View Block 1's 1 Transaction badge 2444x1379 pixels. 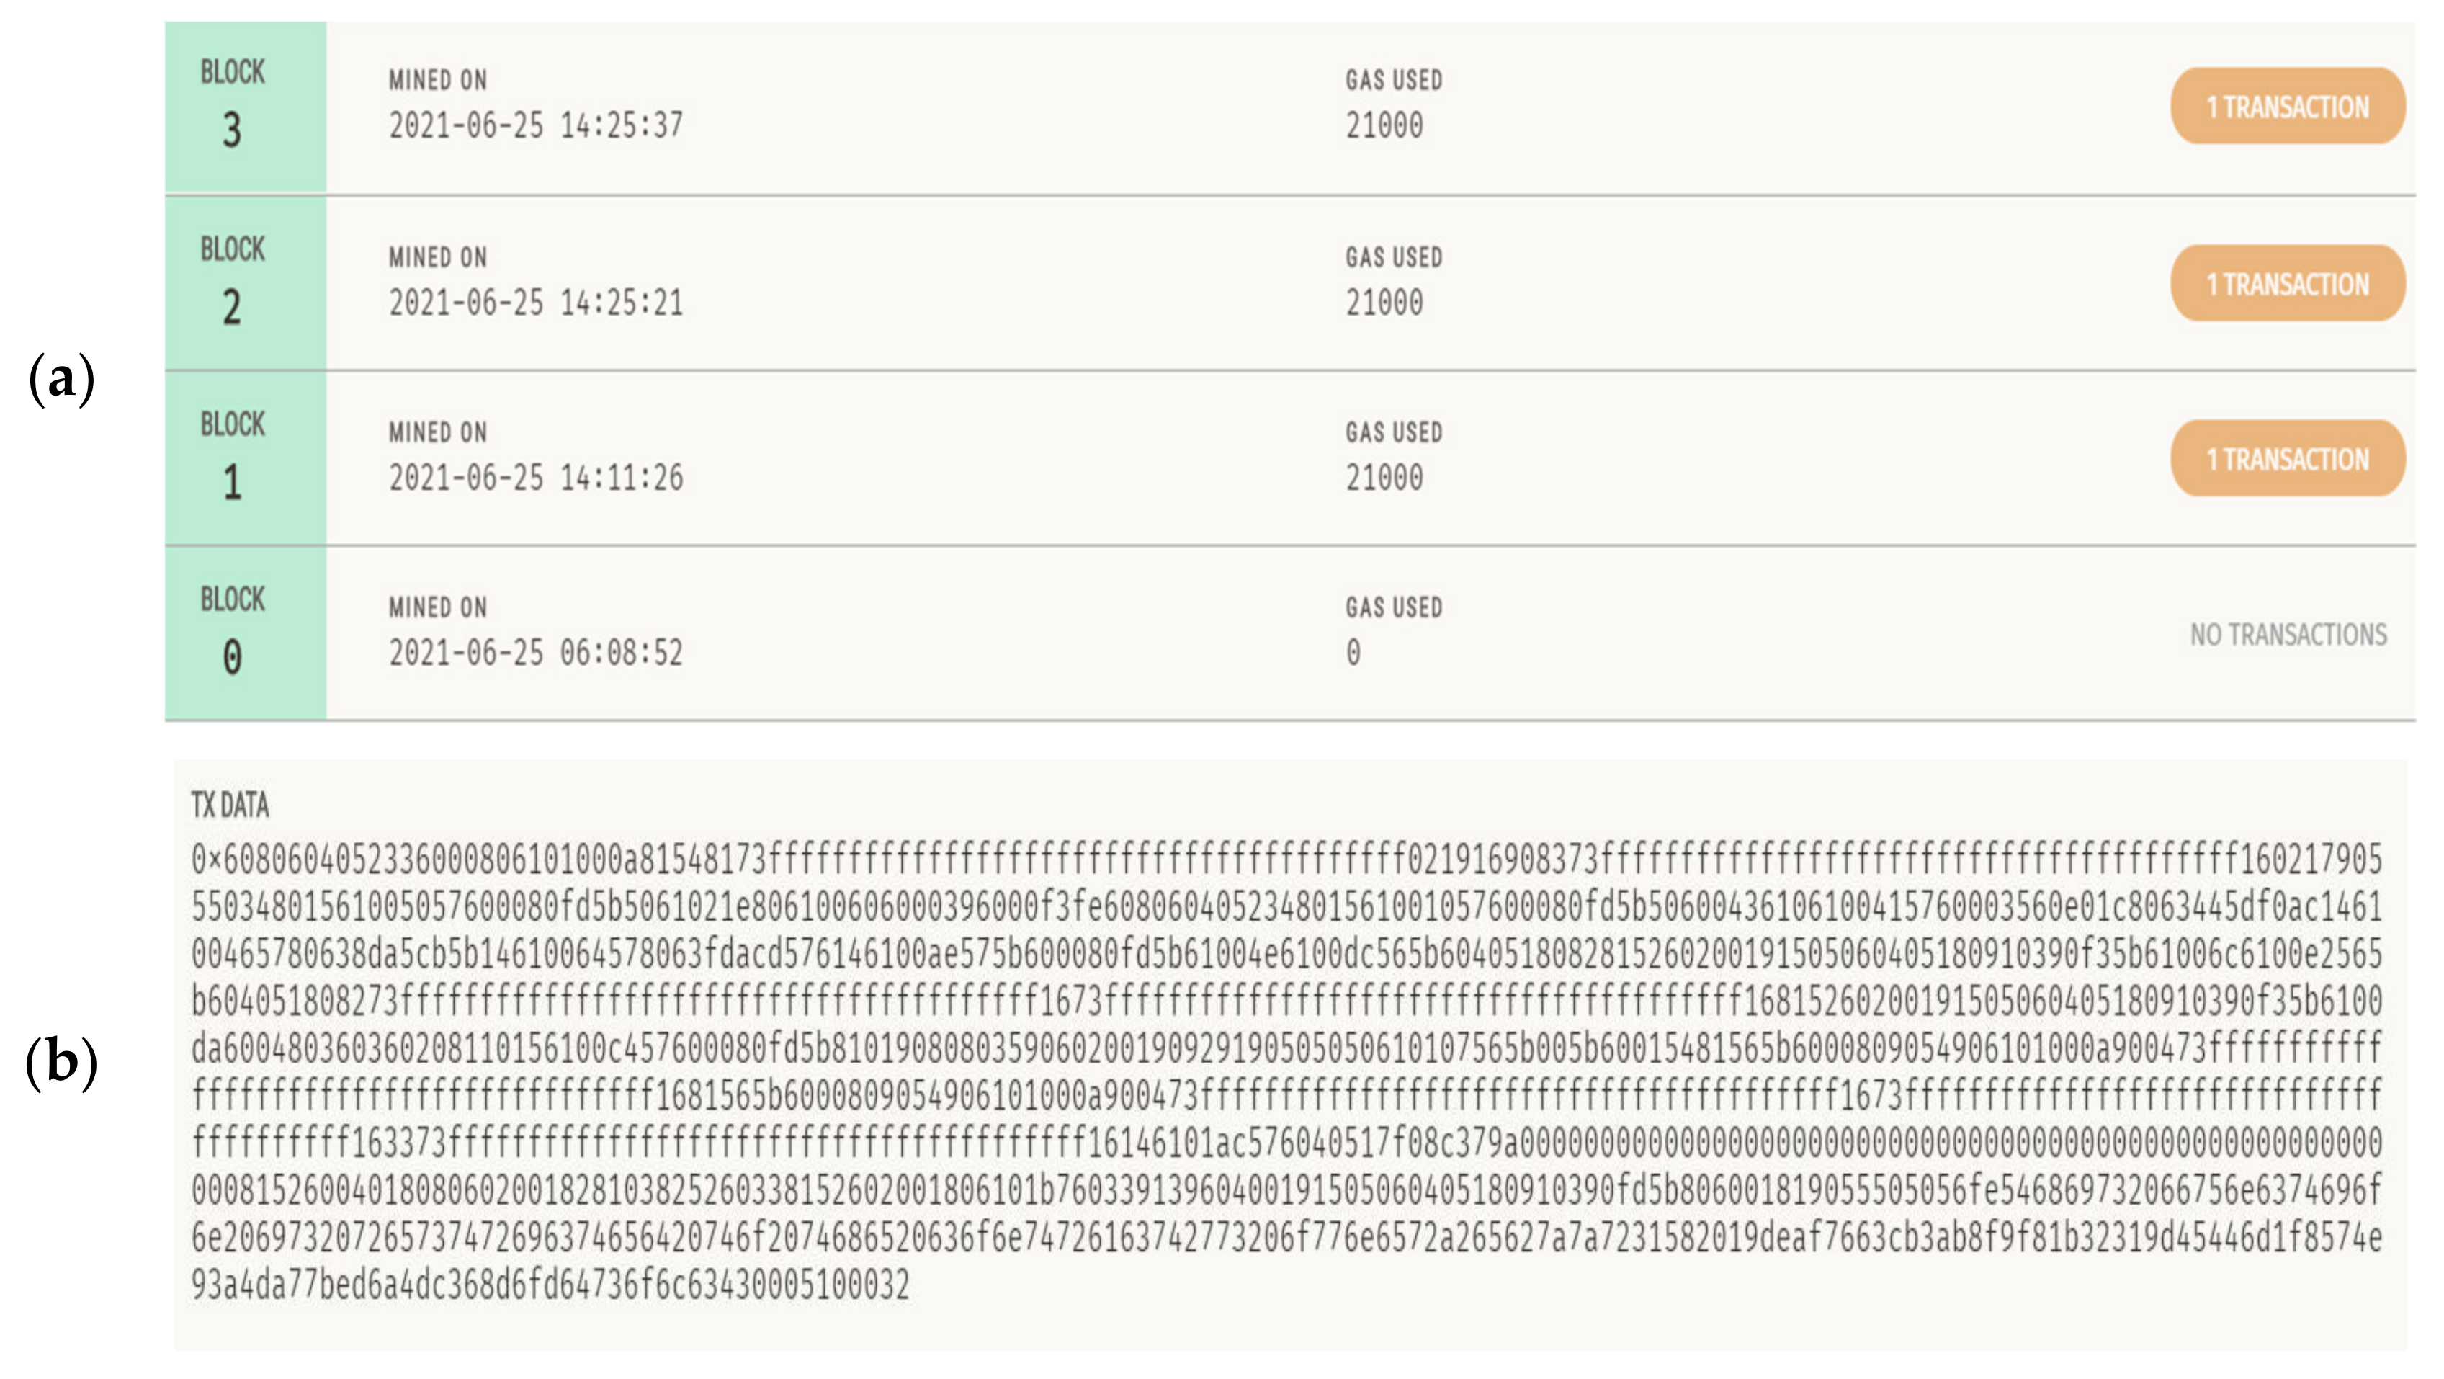[2286, 460]
